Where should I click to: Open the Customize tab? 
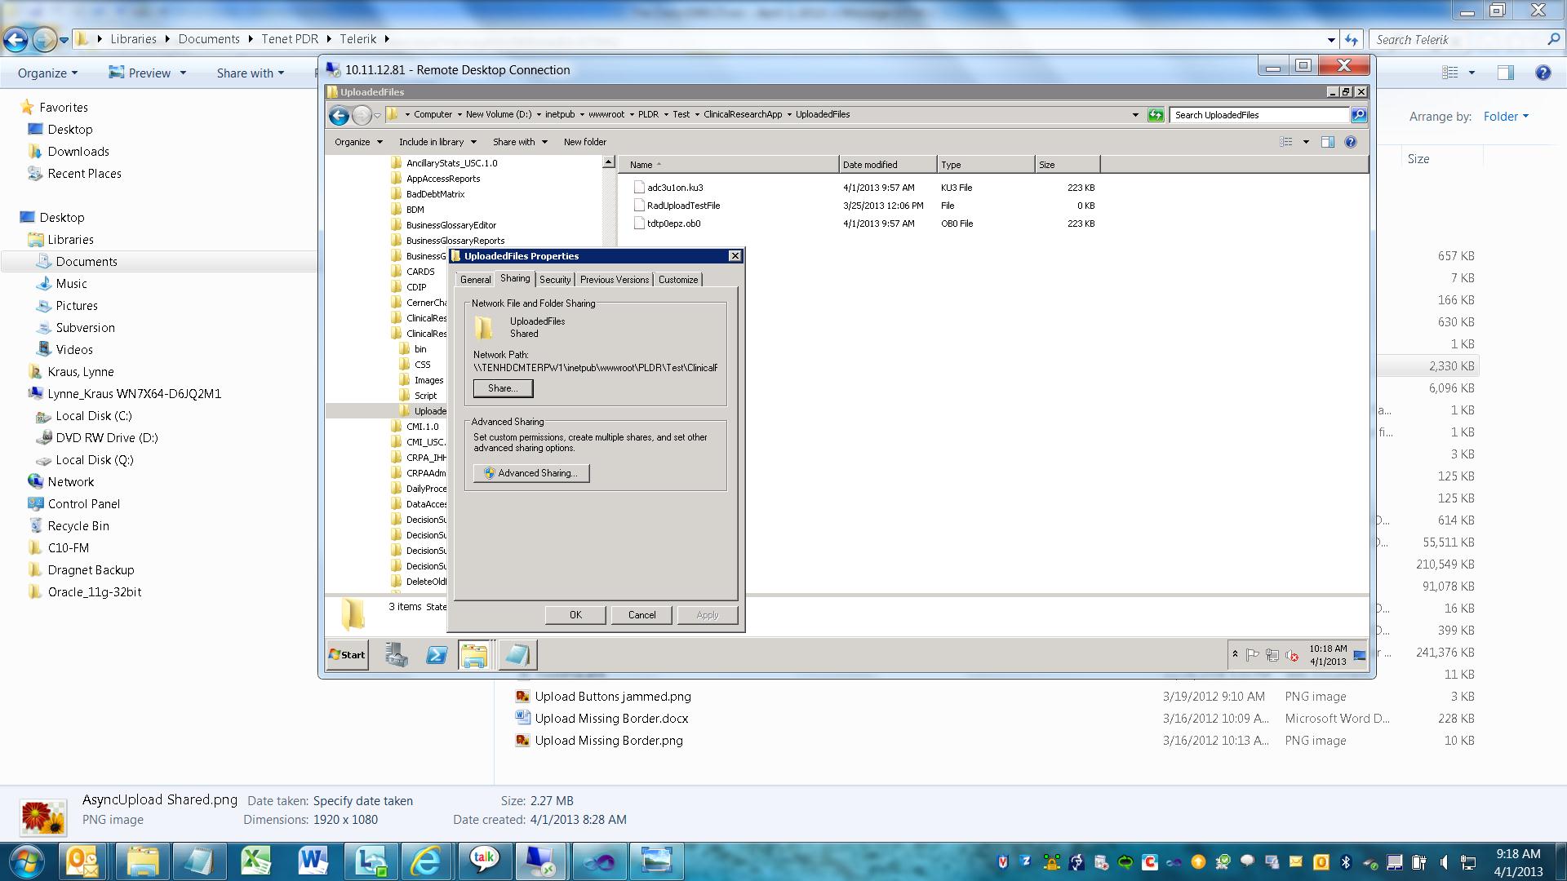click(678, 280)
